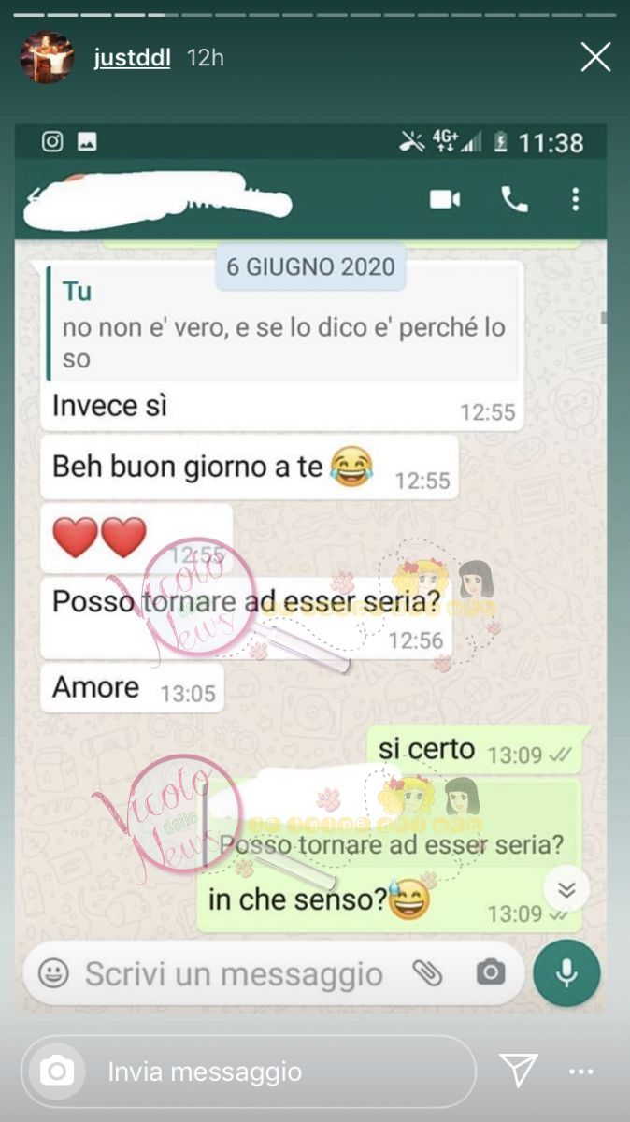Open the emoji picker in message box
Image resolution: width=630 pixels, height=1122 pixels.
[53, 973]
